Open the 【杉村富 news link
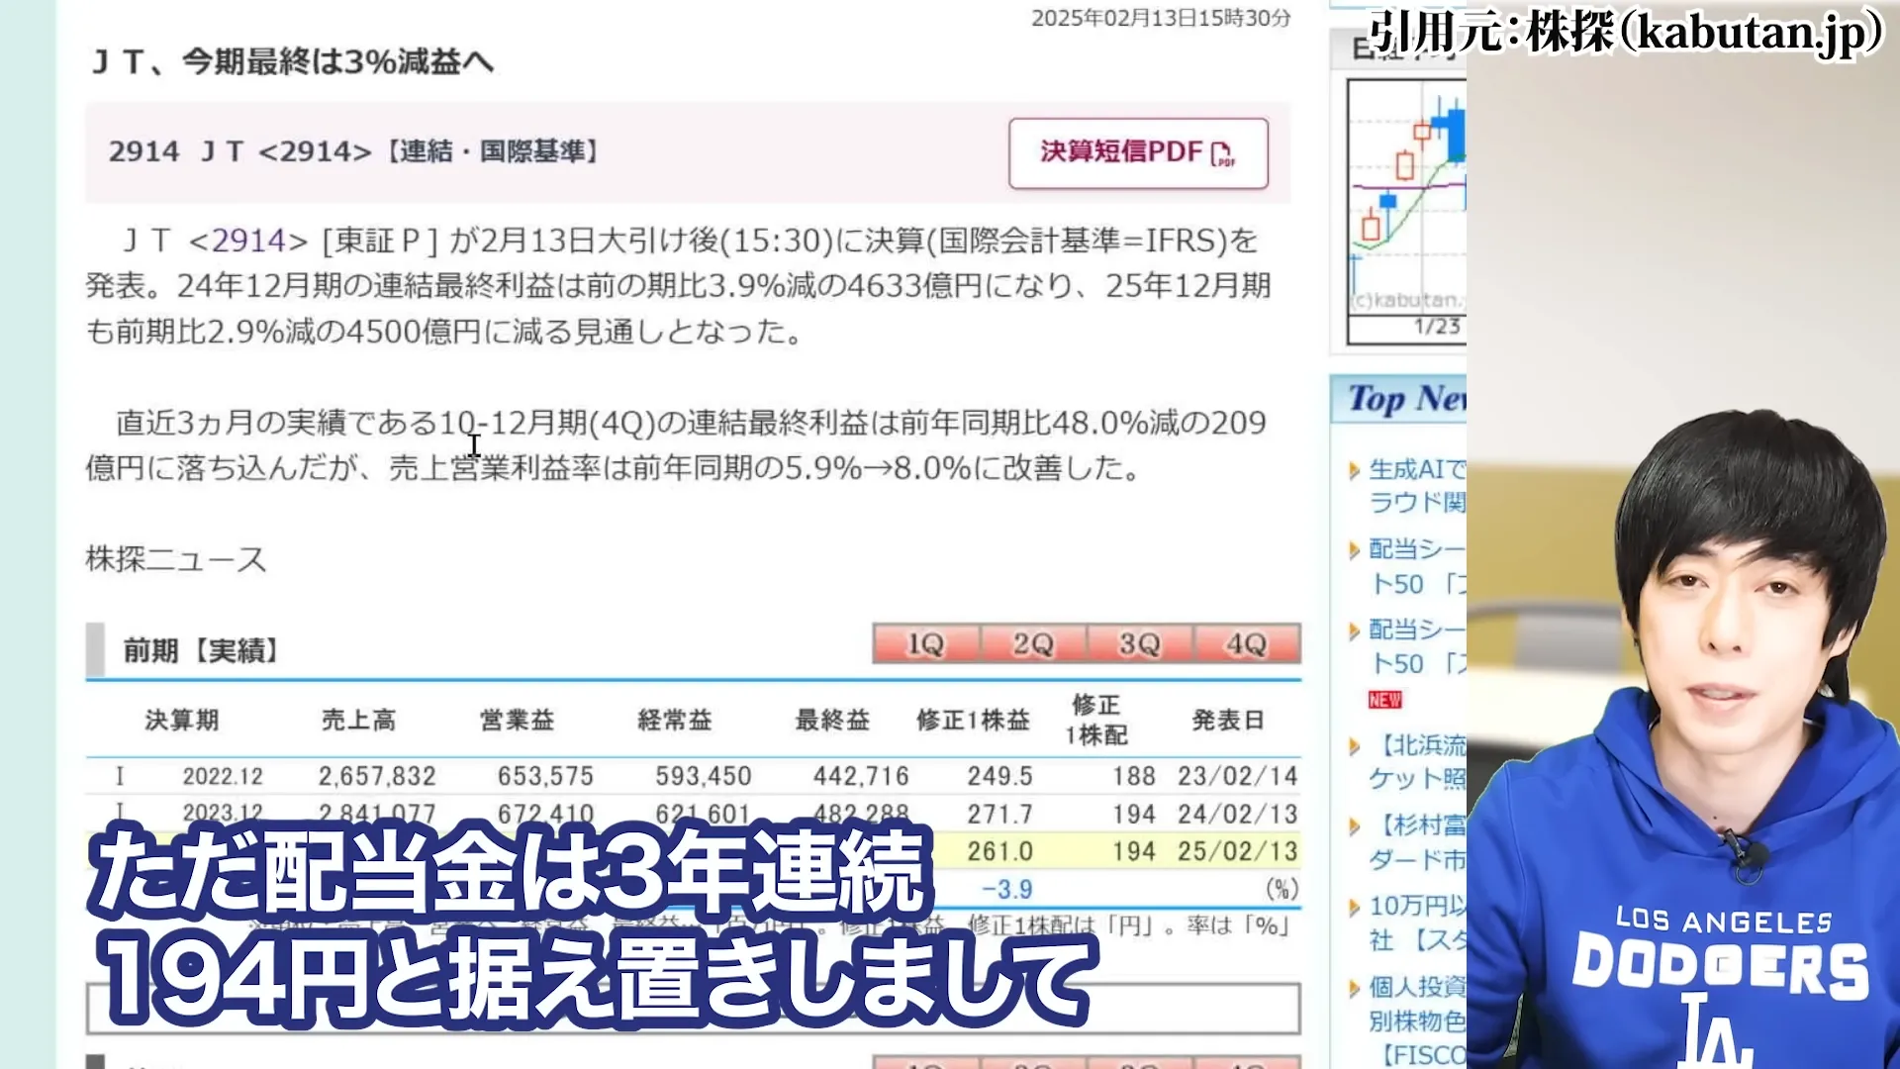Screen dimensions: 1900x1069 click(x=1416, y=841)
